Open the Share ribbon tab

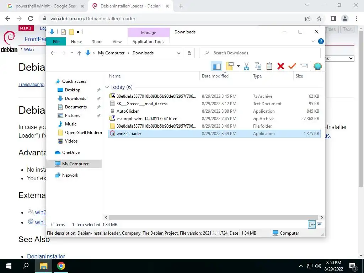(x=97, y=42)
